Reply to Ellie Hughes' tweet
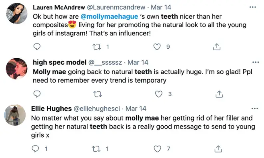The width and height of the screenshot is (264, 158). point(35,148)
